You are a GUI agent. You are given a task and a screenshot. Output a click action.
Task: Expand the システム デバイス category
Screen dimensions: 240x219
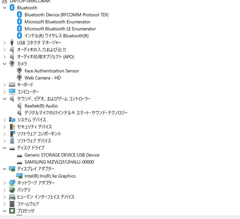(4, 120)
